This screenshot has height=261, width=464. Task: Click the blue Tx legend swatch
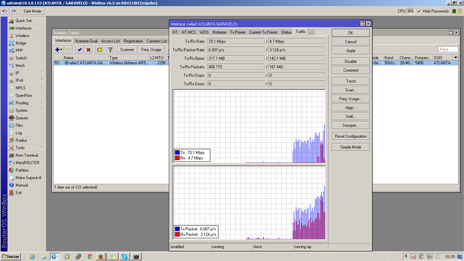177,153
